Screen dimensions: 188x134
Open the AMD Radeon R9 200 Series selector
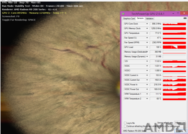click(x=141, y=131)
